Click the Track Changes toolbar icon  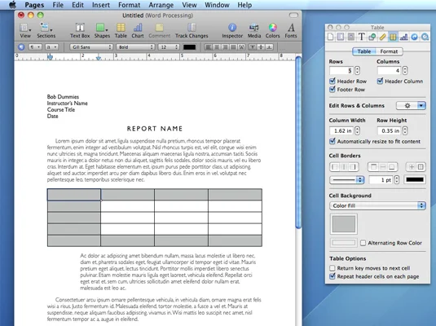pyautogui.click(x=192, y=30)
